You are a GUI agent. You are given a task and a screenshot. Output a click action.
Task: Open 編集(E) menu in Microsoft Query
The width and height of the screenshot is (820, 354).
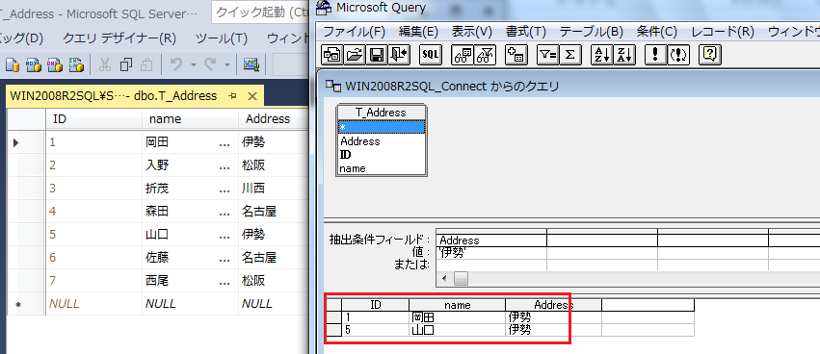pyautogui.click(x=418, y=32)
